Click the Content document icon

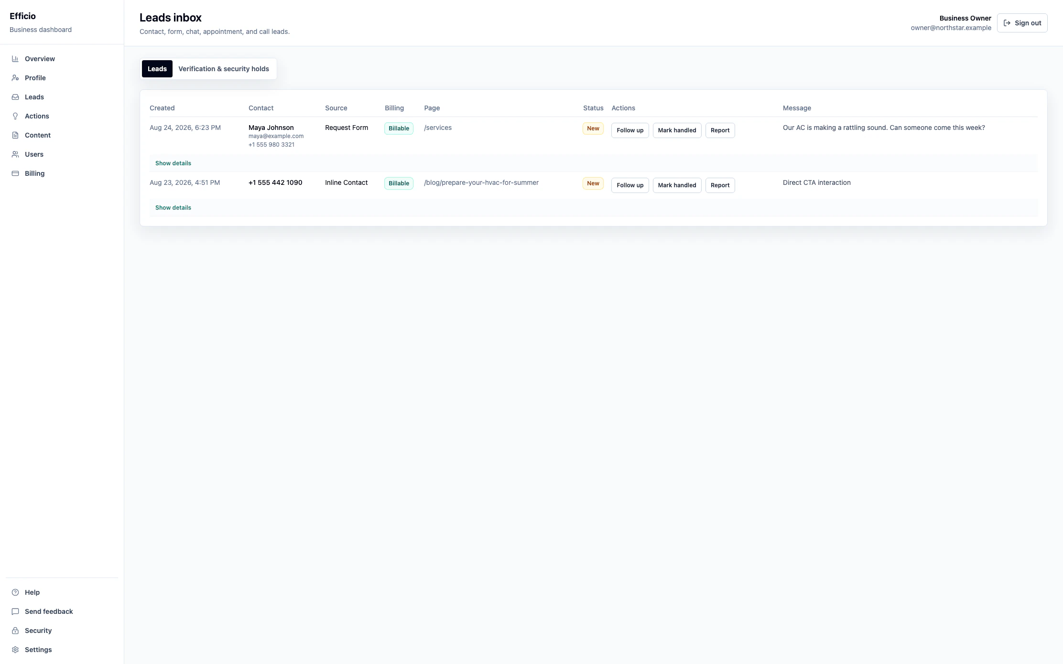15,135
